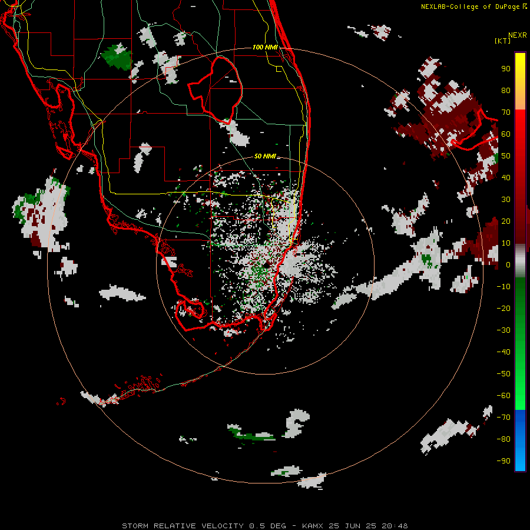This screenshot has width=530, height=530.
Task: Click the NEXR label above the color scale
Action: [x=518, y=35]
